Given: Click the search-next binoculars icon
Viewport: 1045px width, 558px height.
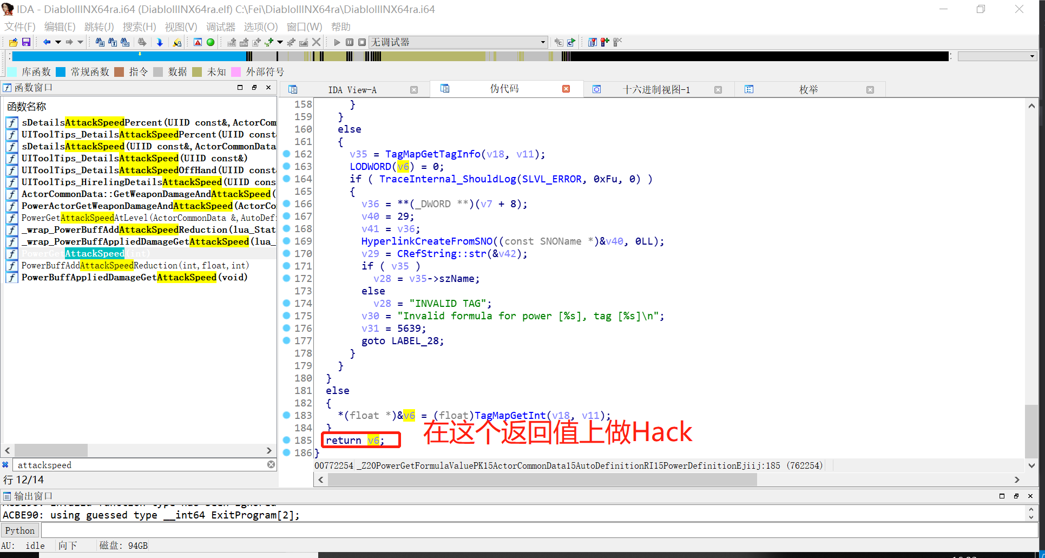Looking at the screenshot, I should point(142,42).
